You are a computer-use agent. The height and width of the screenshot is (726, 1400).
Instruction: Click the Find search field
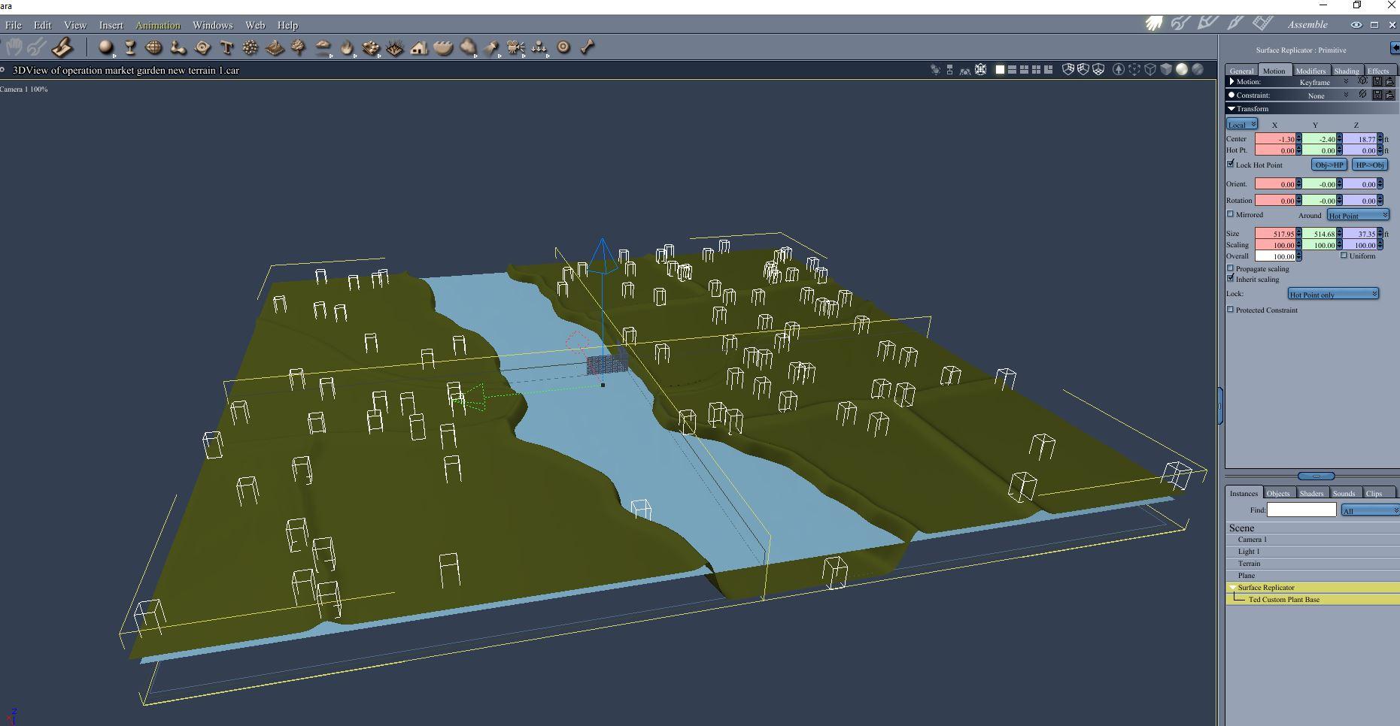[x=1301, y=510]
